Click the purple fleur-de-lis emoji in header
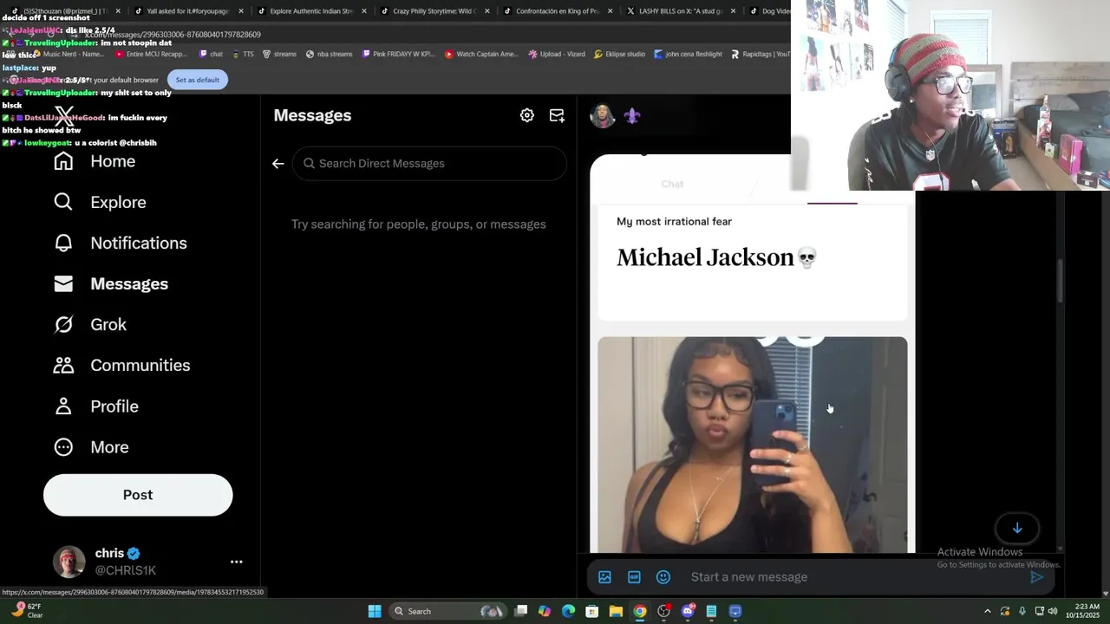The image size is (1110, 624). tap(632, 116)
